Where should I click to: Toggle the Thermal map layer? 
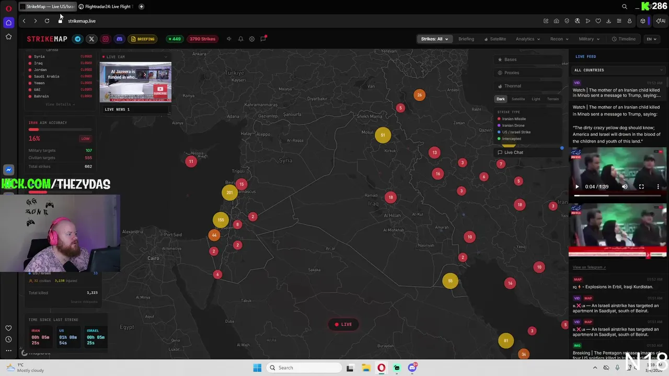[x=528, y=86]
